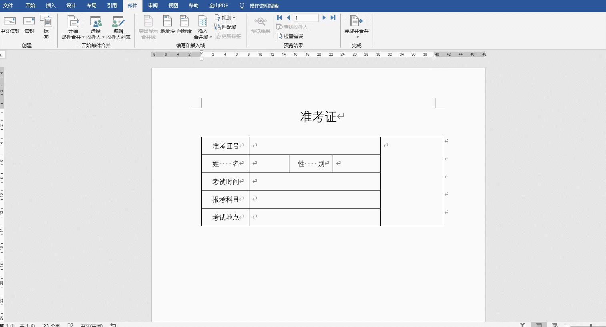Click the record number input box
Screen dimensions: 606x327
306,18
